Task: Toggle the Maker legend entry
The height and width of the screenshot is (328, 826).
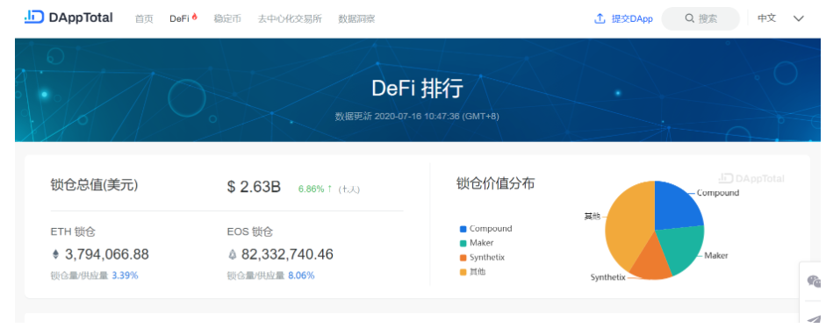Action: [x=477, y=243]
